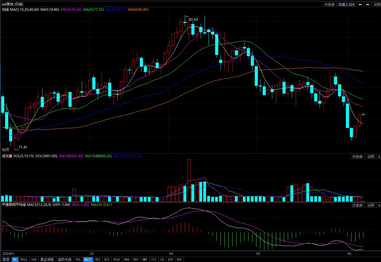Click the VOL:5901.00 value
Viewport: 381px width, 262px height.
click(46, 156)
